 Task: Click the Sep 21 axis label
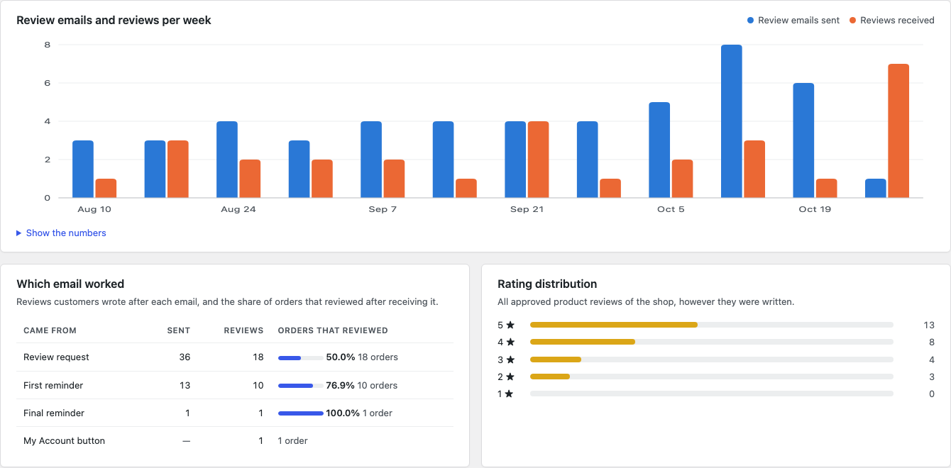(527, 209)
